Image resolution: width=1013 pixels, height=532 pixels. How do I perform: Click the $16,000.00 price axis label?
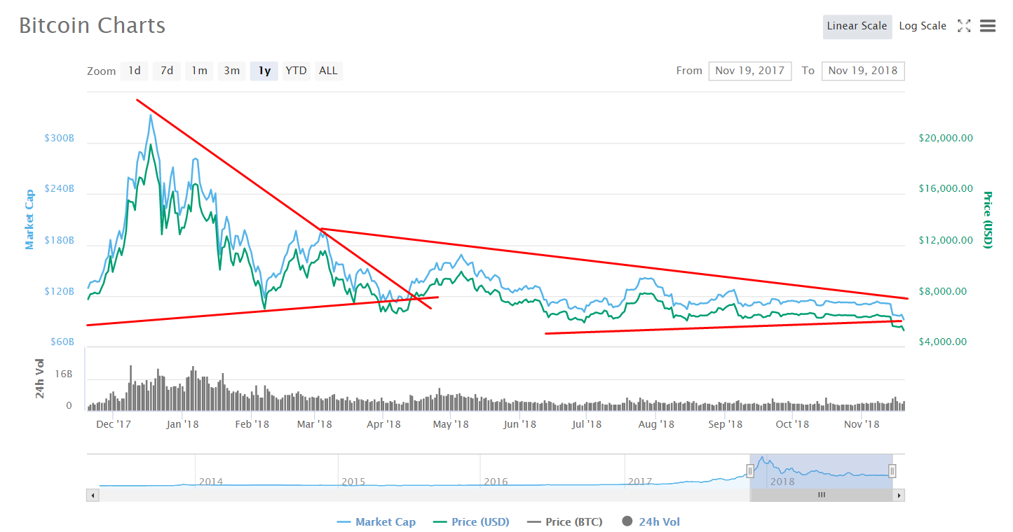click(946, 189)
